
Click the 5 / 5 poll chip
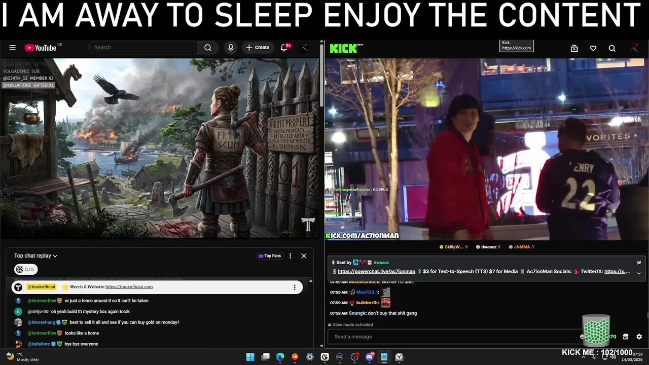click(x=25, y=269)
